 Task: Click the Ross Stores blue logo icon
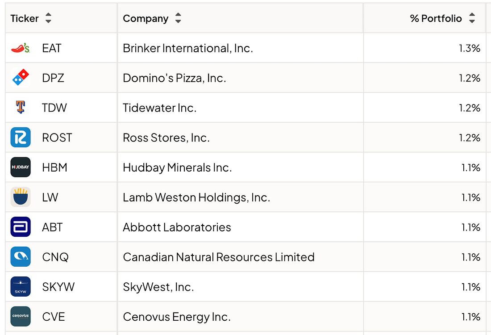21,137
